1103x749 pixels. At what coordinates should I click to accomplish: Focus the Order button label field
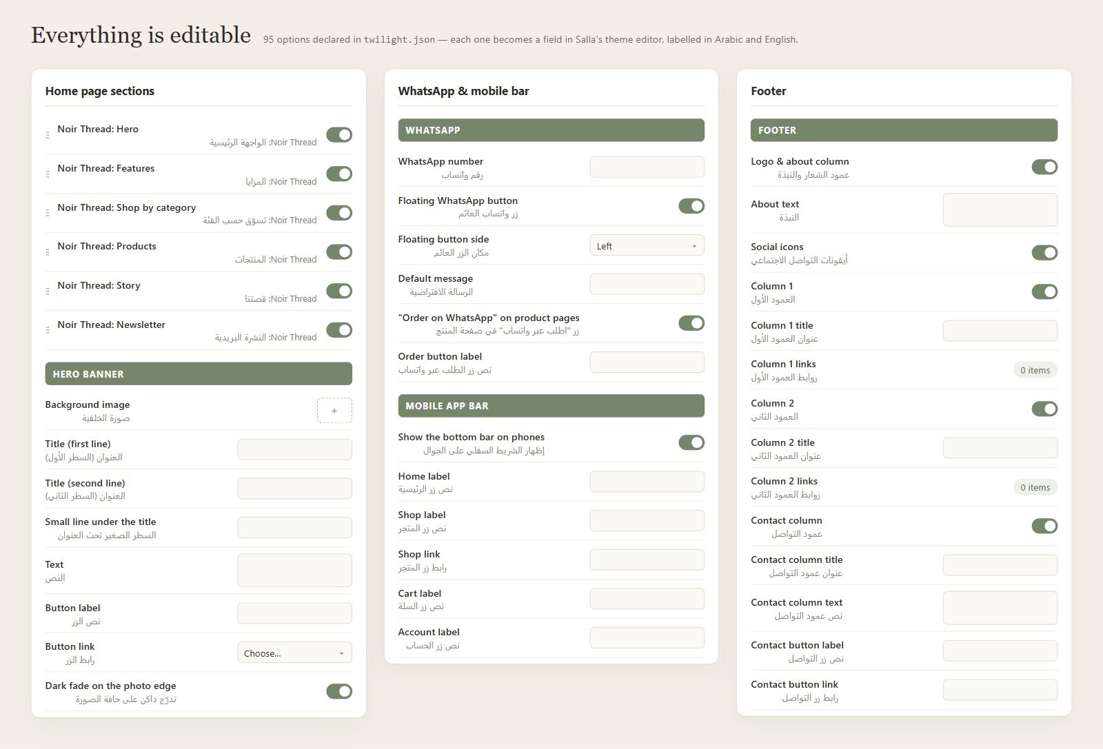647,362
